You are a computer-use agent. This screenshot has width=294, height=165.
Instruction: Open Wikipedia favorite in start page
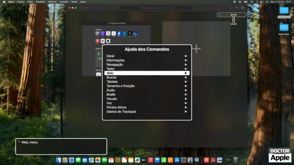point(113,33)
